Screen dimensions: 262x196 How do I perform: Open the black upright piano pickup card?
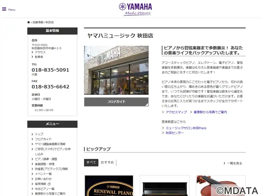click(165, 186)
